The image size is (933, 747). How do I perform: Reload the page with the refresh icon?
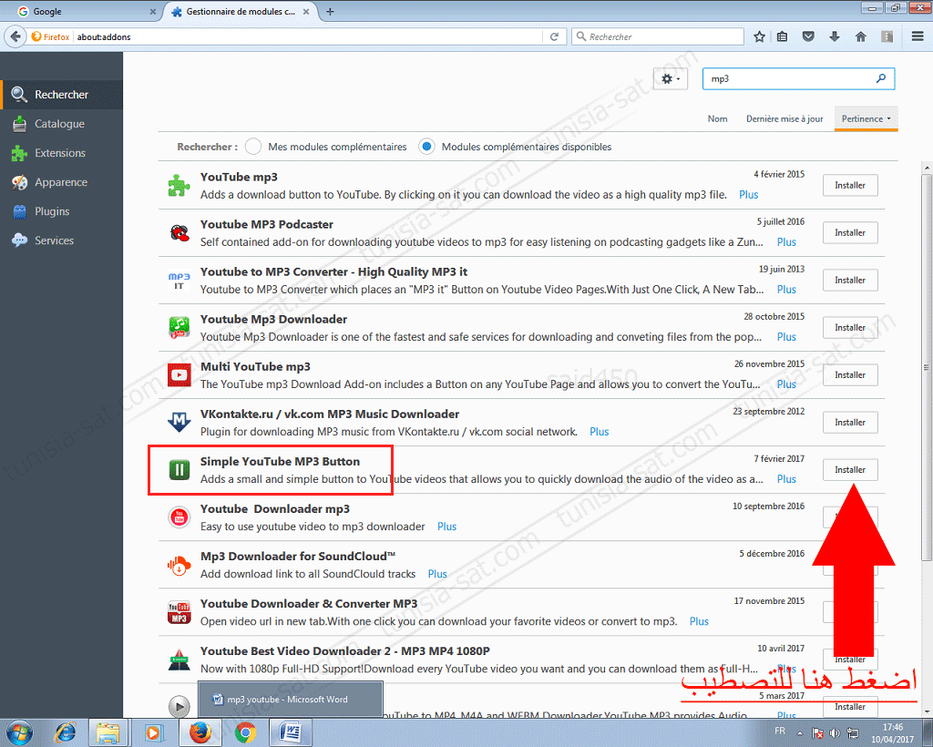pyautogui.click(x=554, y=36)
